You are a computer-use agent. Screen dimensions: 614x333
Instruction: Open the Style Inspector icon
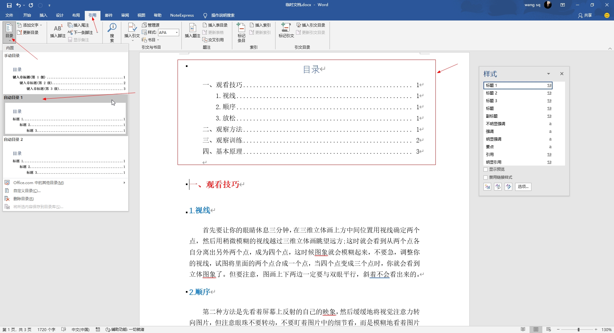click(x=498, y=187)
